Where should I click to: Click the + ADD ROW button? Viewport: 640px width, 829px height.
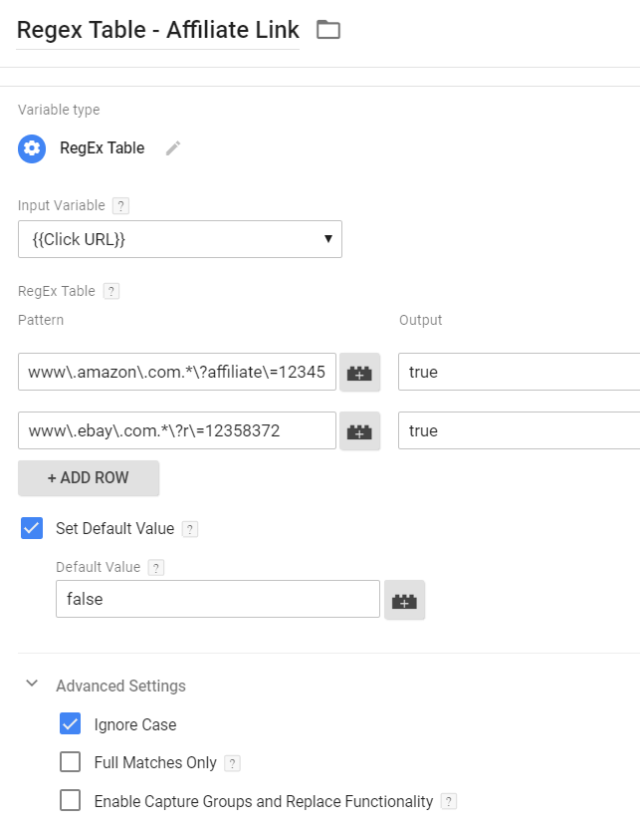(x=89, y=478)
